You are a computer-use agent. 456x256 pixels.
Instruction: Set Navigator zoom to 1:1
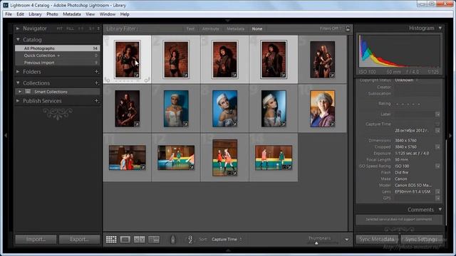coord(81,28)
